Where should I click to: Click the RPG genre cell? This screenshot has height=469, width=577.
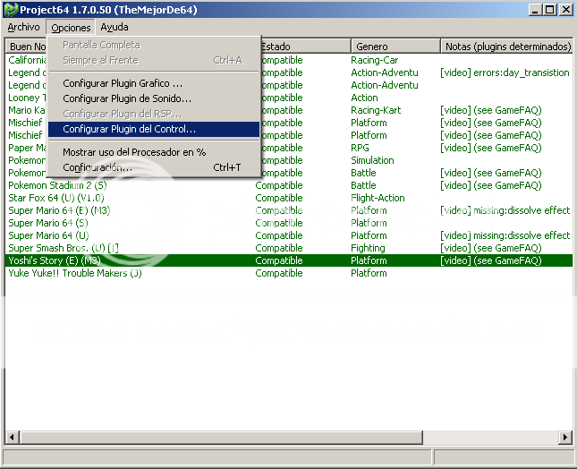point(360,148)
